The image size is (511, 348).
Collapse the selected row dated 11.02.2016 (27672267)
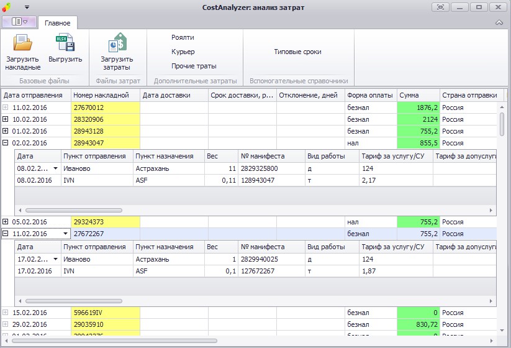[6, 234]
